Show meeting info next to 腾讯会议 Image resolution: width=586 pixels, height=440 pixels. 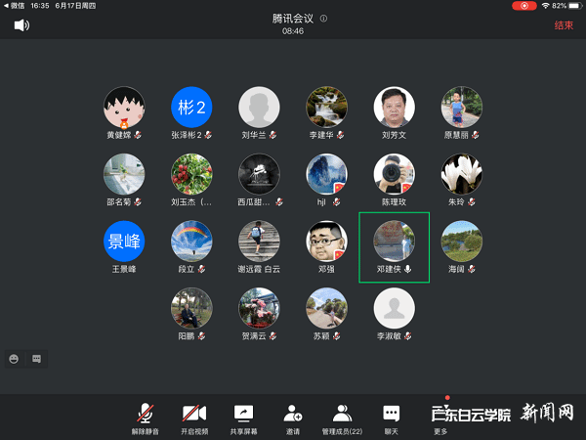323,19
